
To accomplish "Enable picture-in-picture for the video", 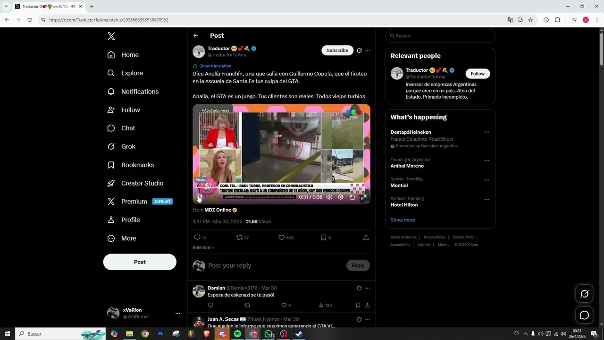I will tap(352, 197).
